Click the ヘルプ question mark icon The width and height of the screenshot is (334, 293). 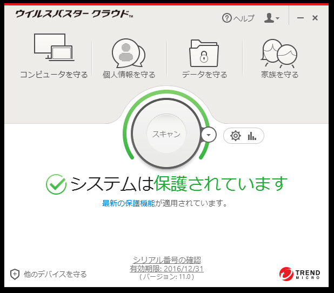coord(226,18)
